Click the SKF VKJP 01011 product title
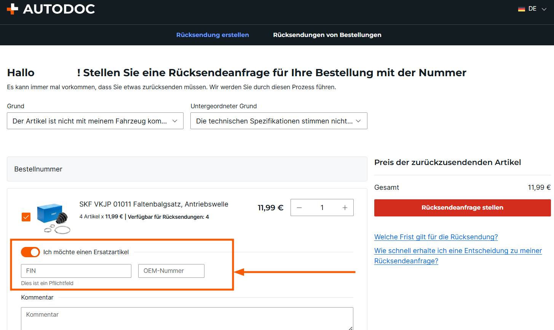Screen dimensions: 554x330 [x=154, y=204]
